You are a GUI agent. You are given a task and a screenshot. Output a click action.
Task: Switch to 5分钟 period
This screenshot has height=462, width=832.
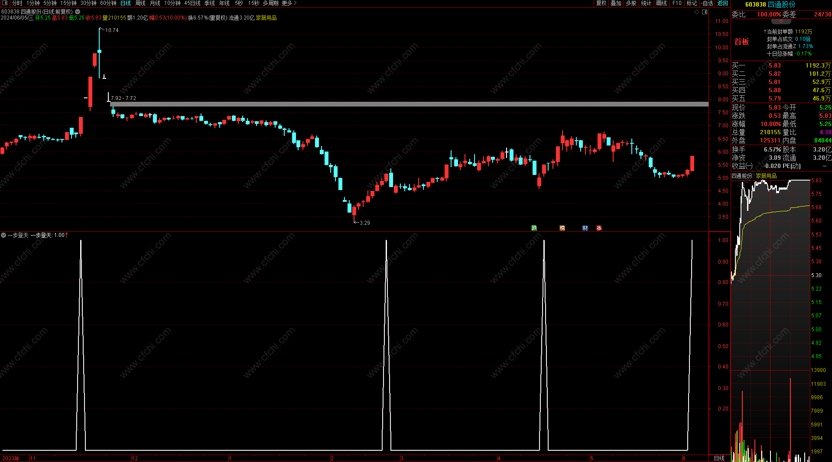(x=50, y=3)
